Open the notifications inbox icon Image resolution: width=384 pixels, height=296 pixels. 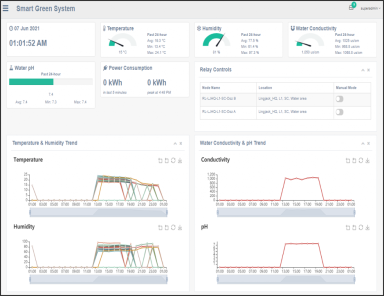coord(351,8)
